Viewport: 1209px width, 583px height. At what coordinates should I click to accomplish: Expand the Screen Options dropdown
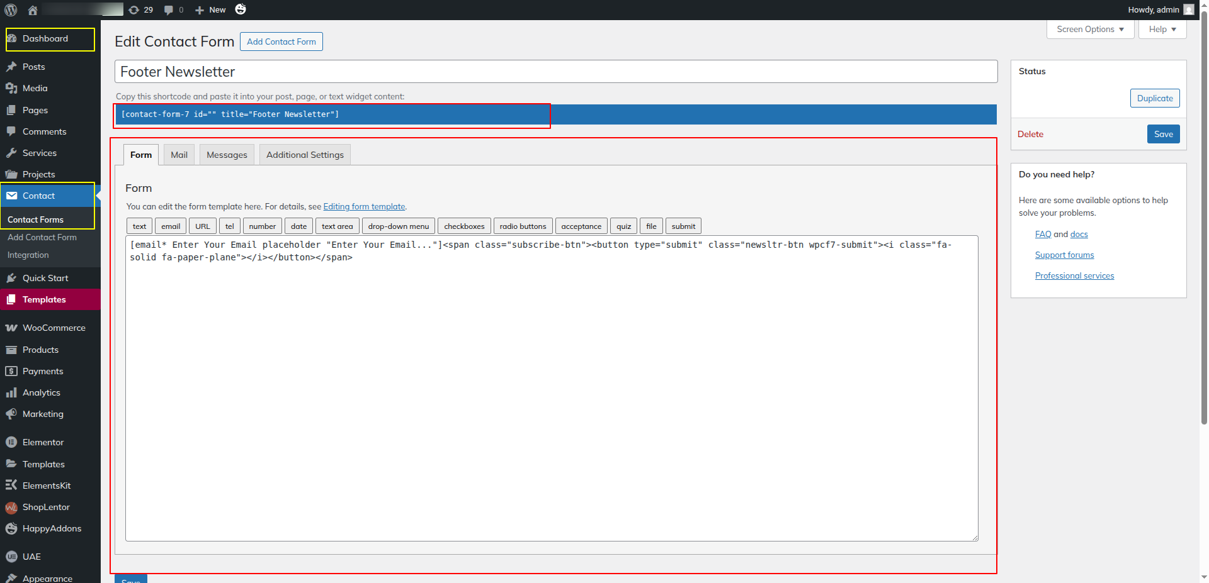[1090, 30]
